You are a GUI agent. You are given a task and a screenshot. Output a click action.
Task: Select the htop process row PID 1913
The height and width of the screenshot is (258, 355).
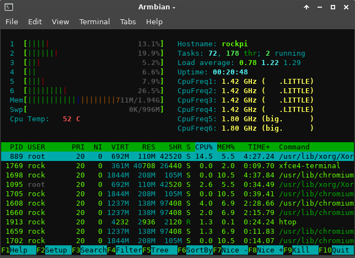coord(177,222)
